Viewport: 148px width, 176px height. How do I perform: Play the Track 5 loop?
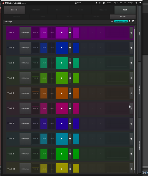[62, 93]
